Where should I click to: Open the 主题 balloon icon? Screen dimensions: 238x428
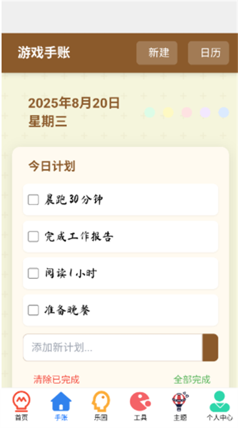[180, 402]
